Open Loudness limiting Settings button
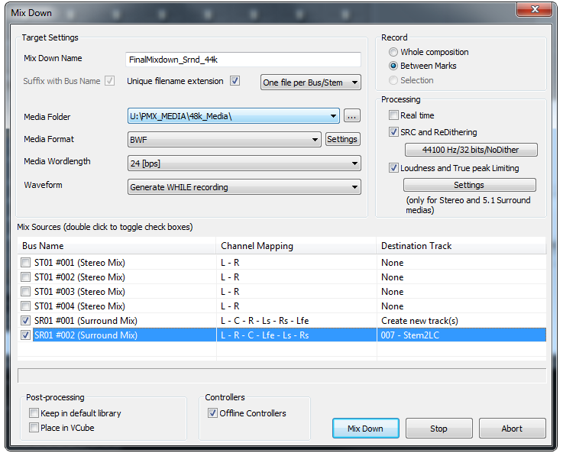 tap(469, 185)
